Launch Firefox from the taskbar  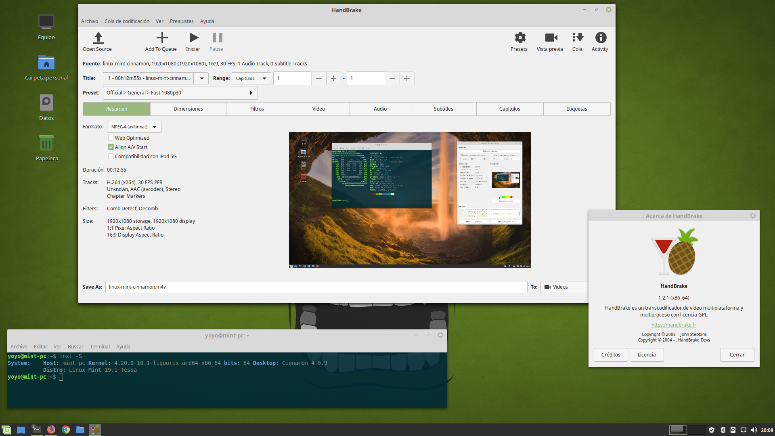point(51,430)
